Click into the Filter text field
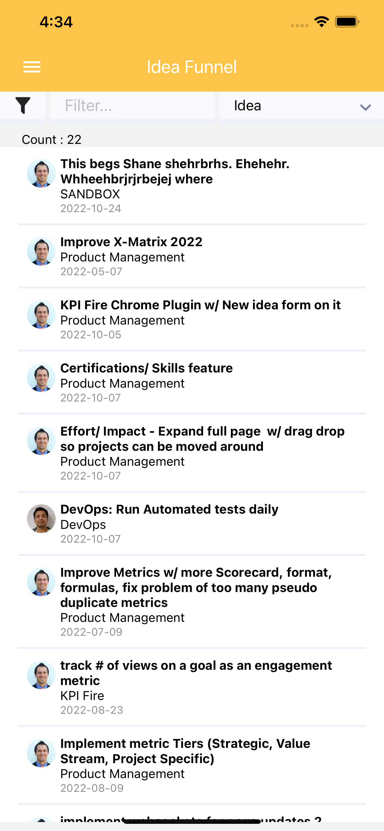Viewport: 384px width, 831px height. 132,106
